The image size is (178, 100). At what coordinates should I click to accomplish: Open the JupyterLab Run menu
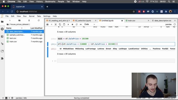pyautogui.click(x=25, y=16)
